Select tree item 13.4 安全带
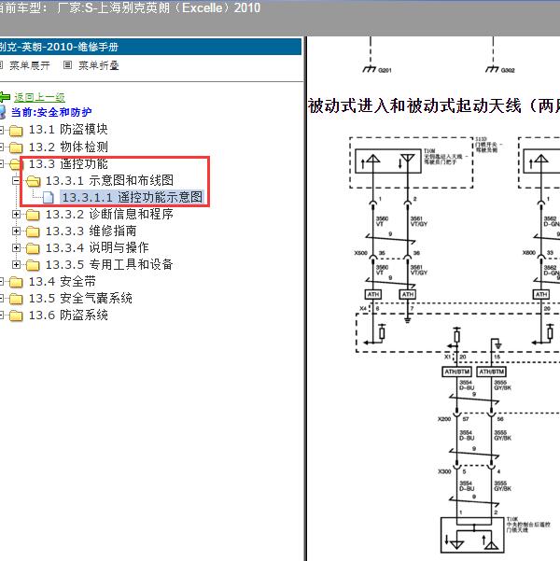The width and height of the screenshot is (560, 561). click(x=63, y=281)
